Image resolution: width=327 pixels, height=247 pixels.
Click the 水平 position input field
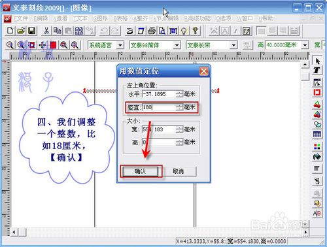coord(159,94)
